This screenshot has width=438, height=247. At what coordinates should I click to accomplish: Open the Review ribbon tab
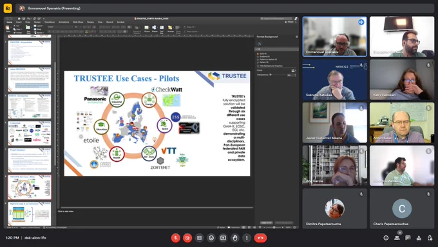click(x=91, y=22)
